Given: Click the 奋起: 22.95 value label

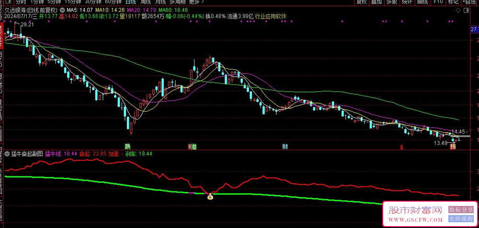Looking at the screenshot, I should (x=92, y=154).
